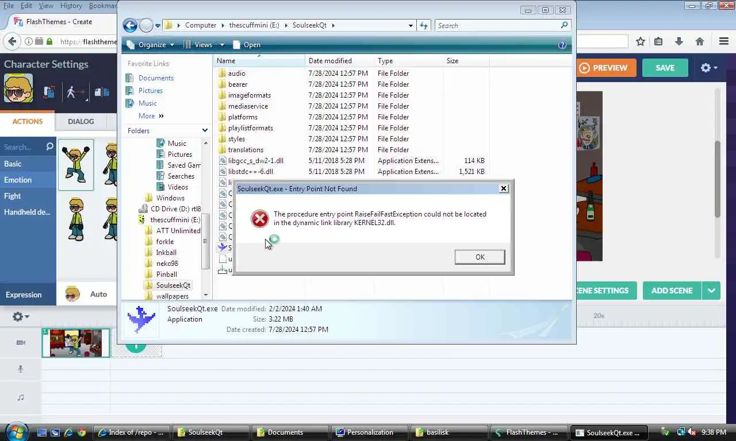Switch to the ACTIONS tab in FlashThemes
Screen dimensions: 736x441
point(28,121)
